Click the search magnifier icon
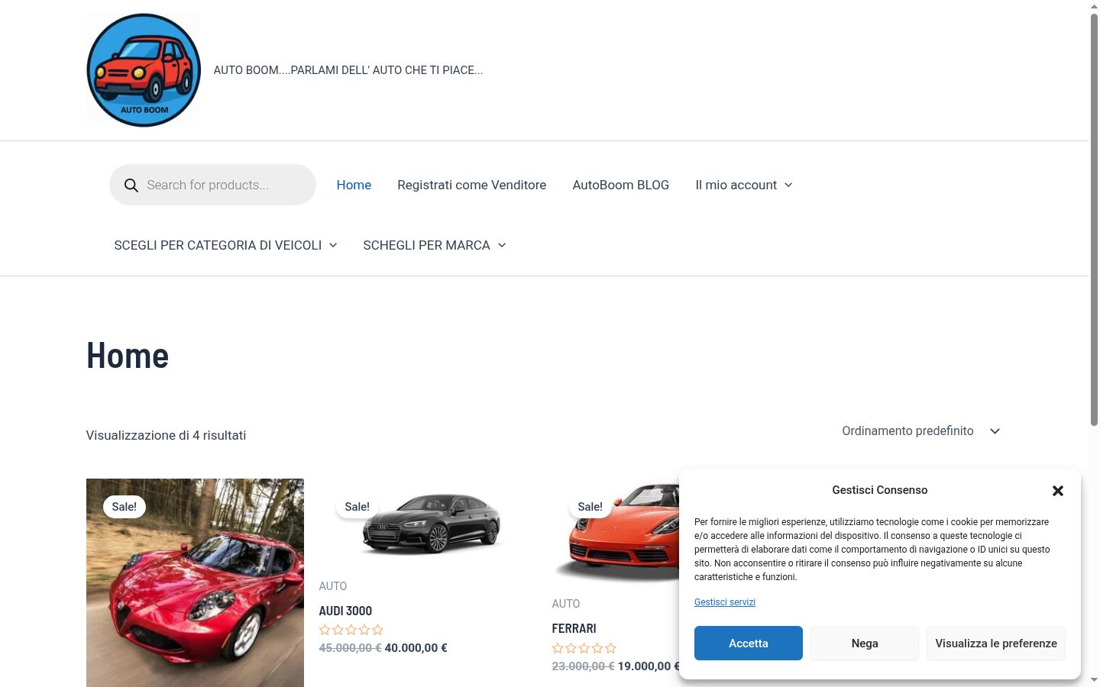This screenshot has width=1100, height=687. click(x=131, y=185)
